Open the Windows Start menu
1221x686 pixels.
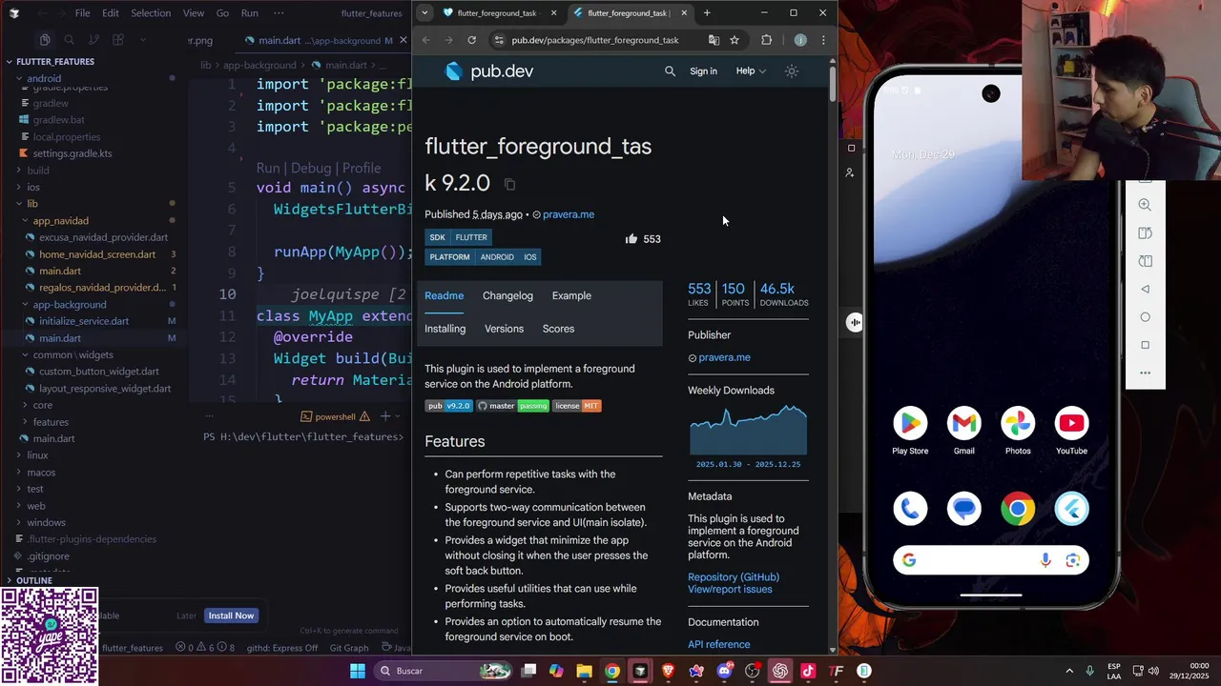point(358,671)
